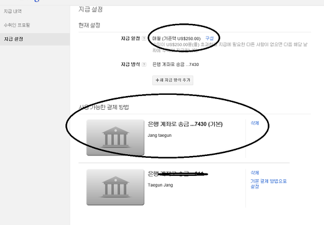324x225 pixels.
Task: Click the help icon next to 지급 일정
Action: coord(144,38)
